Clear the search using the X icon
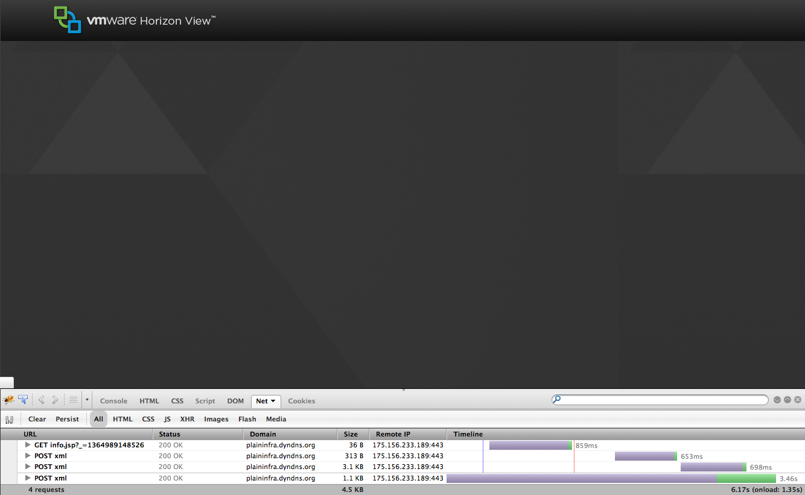This screenshot has height=495, width=805. [x=798, y=399]
